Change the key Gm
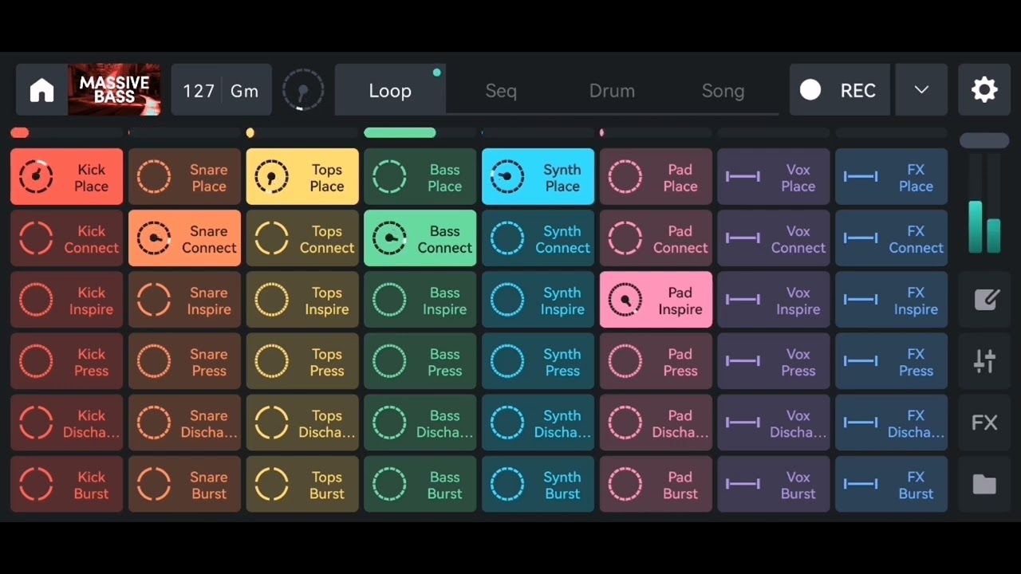1021x574 pixels. [244, 91]
